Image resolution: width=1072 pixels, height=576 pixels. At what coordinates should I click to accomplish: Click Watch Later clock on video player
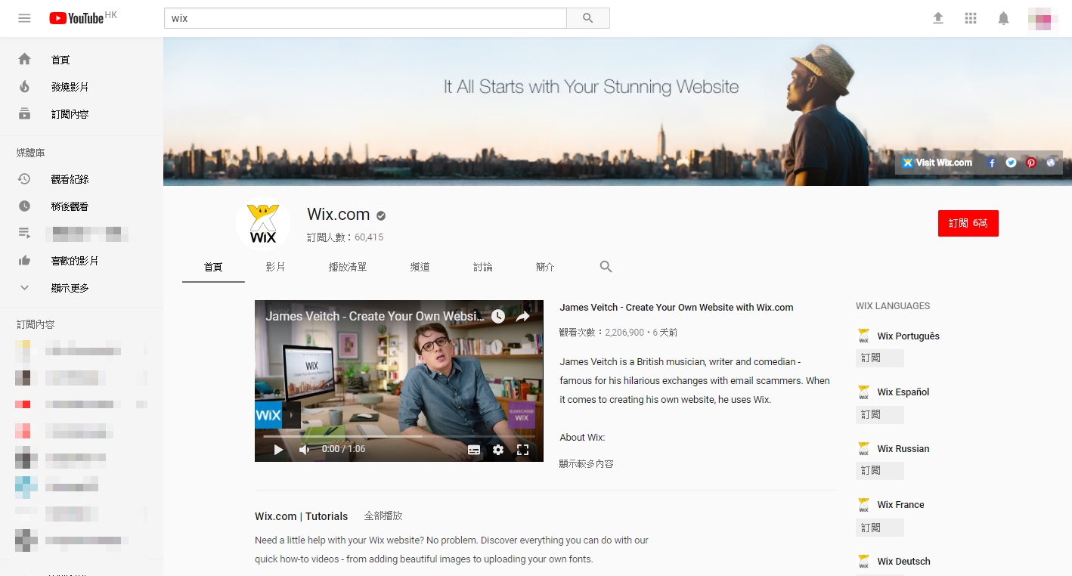click(498, 317)
